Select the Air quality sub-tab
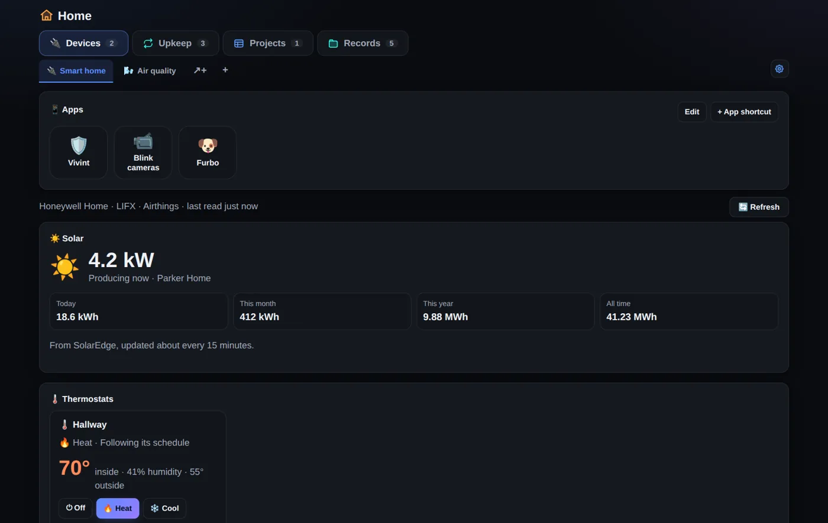828x523 pixels. pyautogui.click(x=150, y=70)
